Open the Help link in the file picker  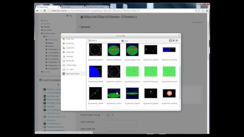click(125, 41)
